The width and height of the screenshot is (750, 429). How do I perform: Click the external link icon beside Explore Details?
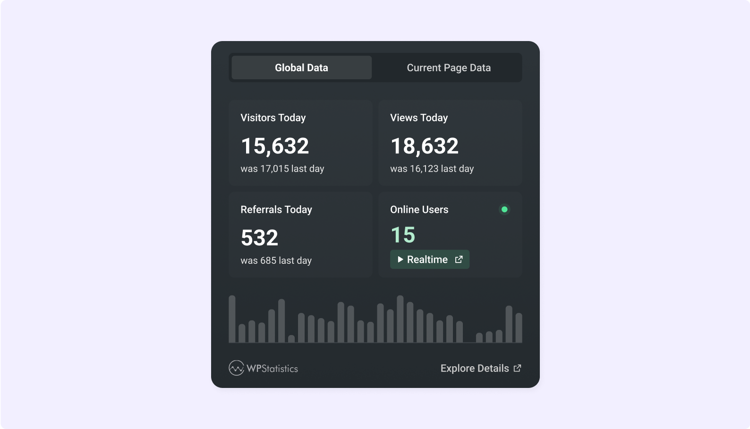pos(517,368)
